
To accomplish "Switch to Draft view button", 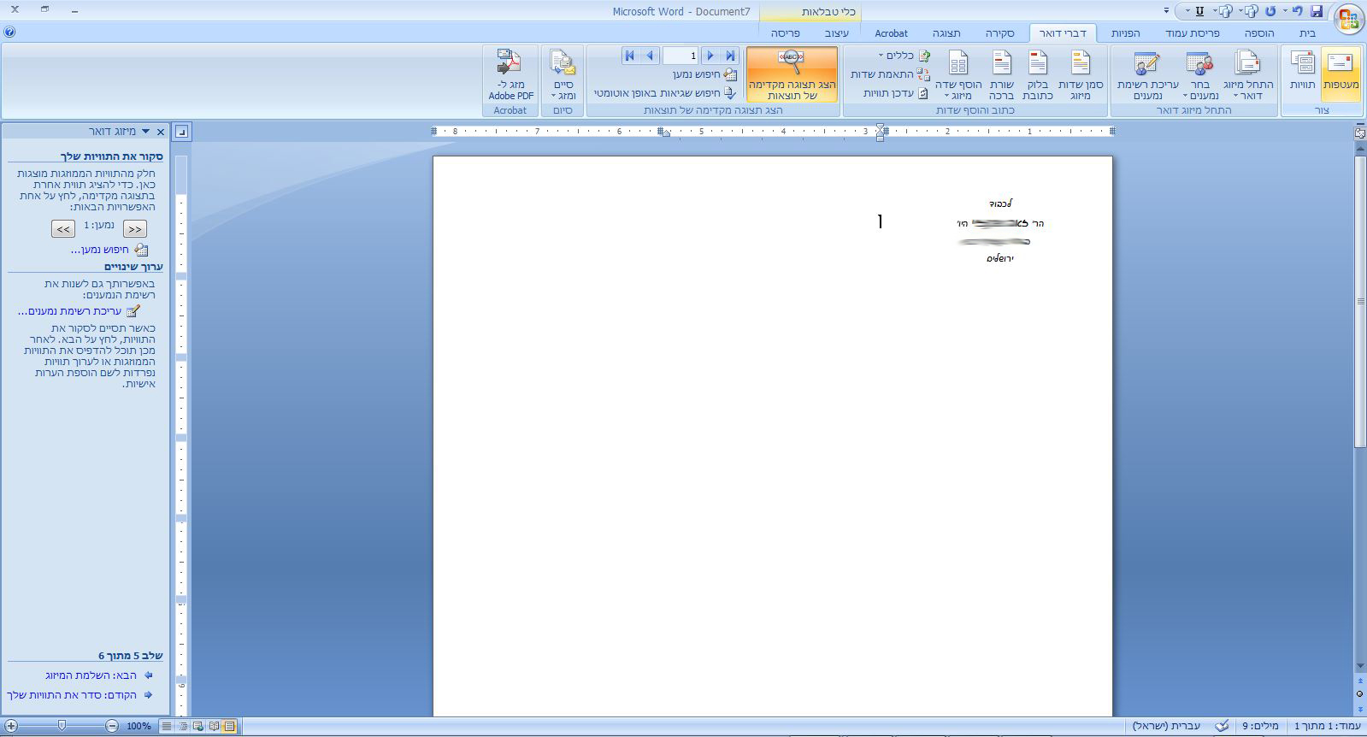I will click(168, 726).
